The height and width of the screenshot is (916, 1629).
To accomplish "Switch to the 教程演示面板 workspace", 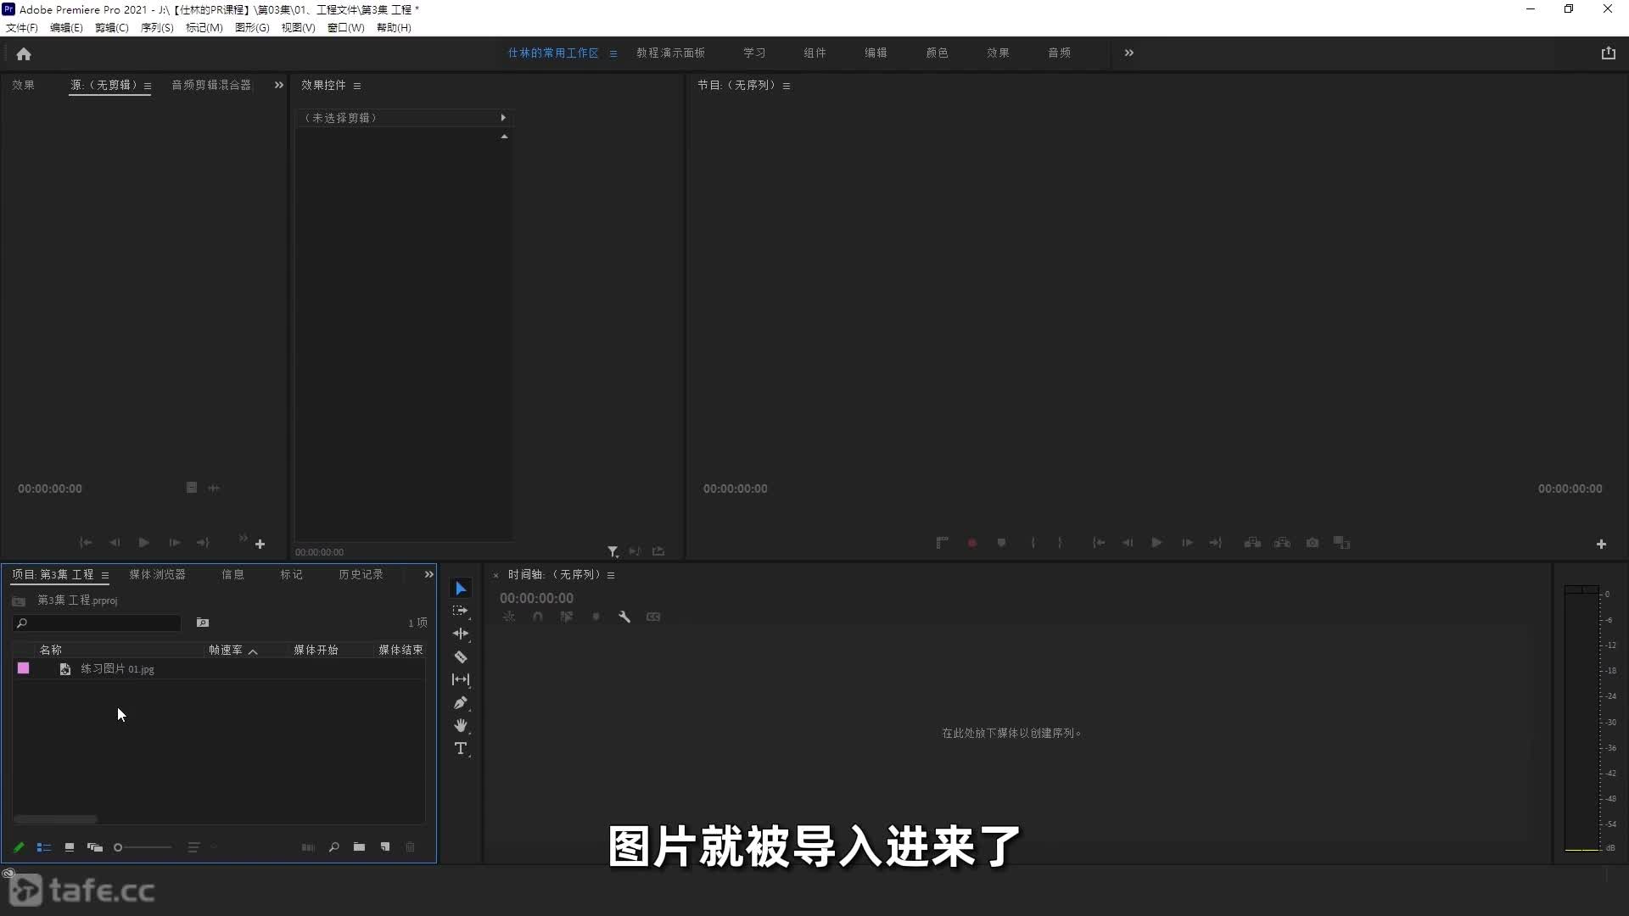I will tap(670, 53).
